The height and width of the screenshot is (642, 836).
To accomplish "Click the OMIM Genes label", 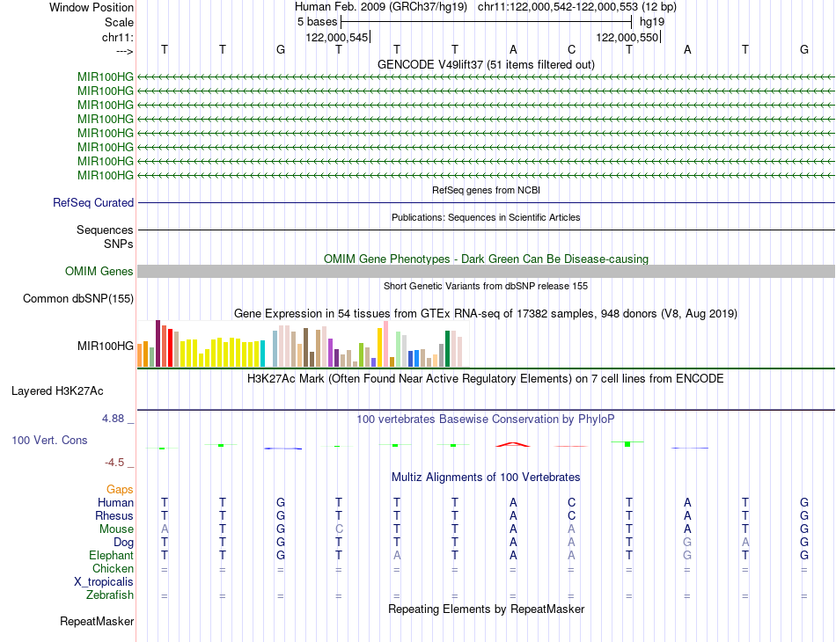I will click(99, 271).
